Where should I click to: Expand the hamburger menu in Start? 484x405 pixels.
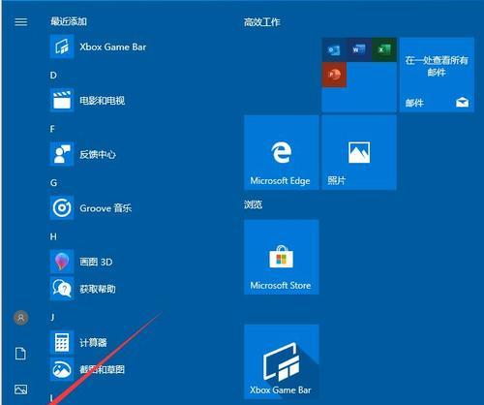pyautogui.click(x=21, y=22)
